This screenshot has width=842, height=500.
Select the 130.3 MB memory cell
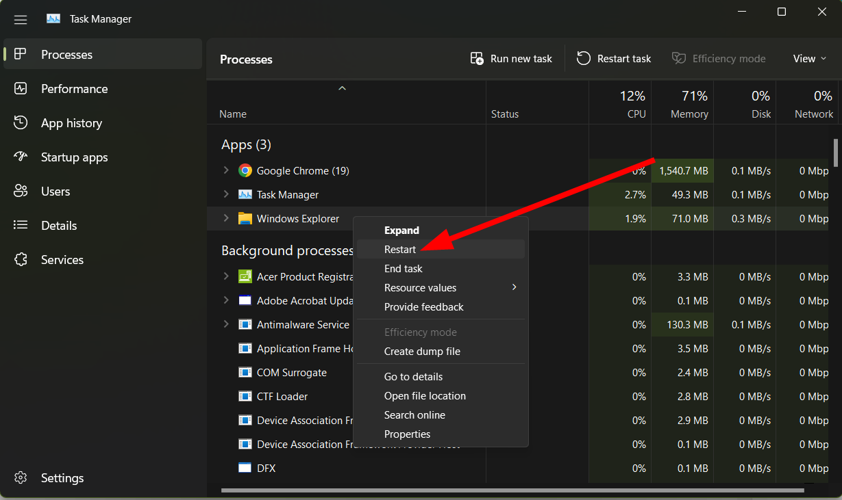tap(682, 324)
